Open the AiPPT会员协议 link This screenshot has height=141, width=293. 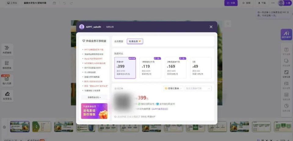pyautogui.click(x=160, y=109)
